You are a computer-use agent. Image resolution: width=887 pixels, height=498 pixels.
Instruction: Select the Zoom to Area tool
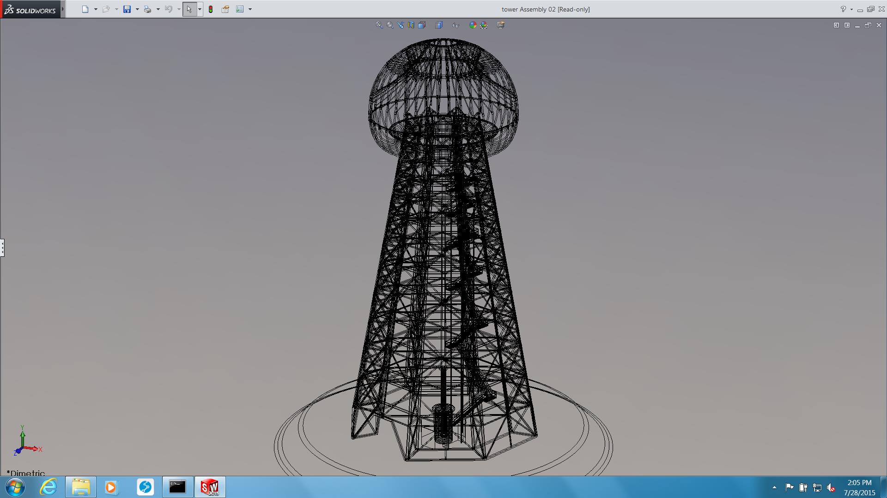point(390,25)
